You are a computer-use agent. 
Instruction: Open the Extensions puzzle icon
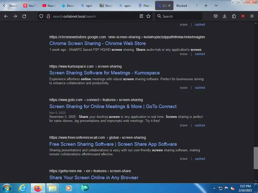point(234,16)
